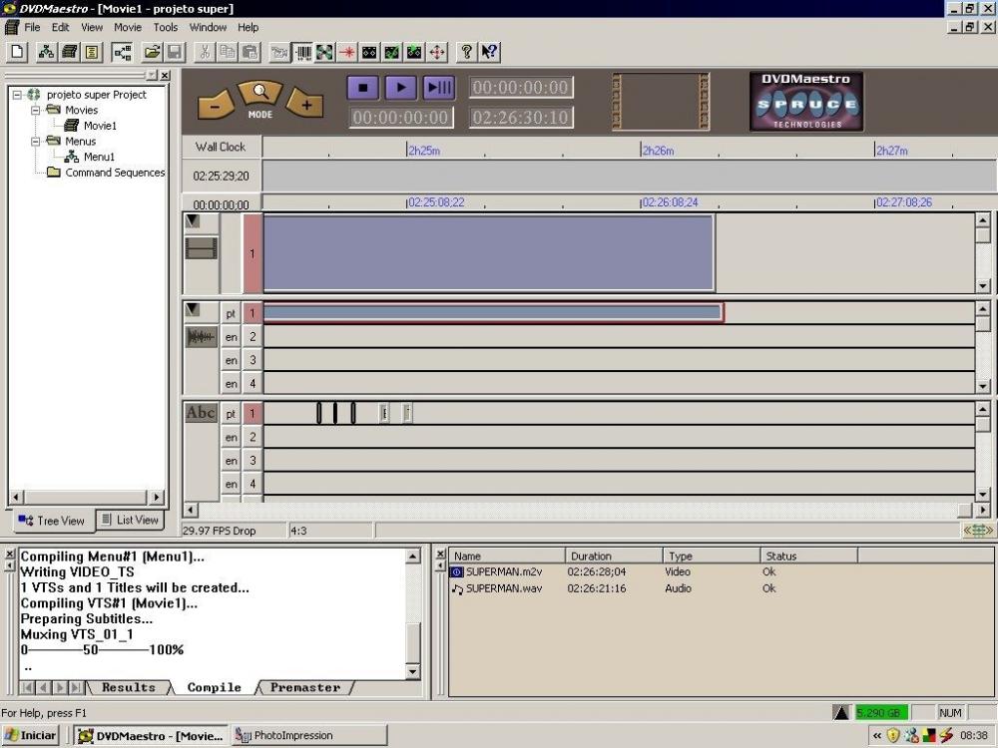998x748 pixels.
Task: Collapse the audio track disclosure triangle
Action: click(x=193, y=310)
